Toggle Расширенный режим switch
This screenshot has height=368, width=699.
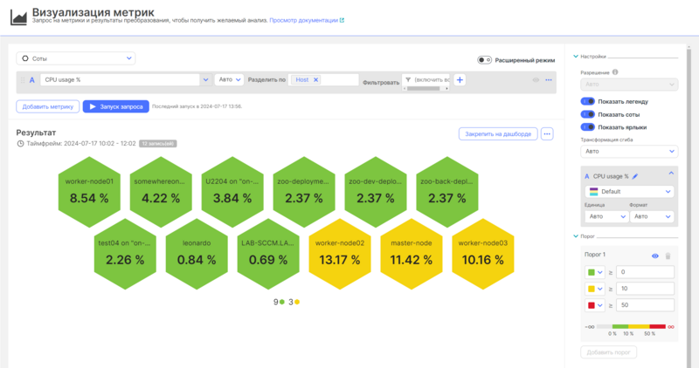484,60
